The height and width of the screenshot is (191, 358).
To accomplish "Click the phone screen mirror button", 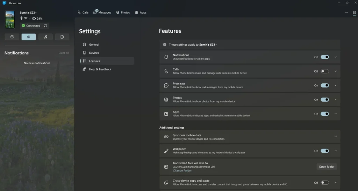I will [62, 37].
